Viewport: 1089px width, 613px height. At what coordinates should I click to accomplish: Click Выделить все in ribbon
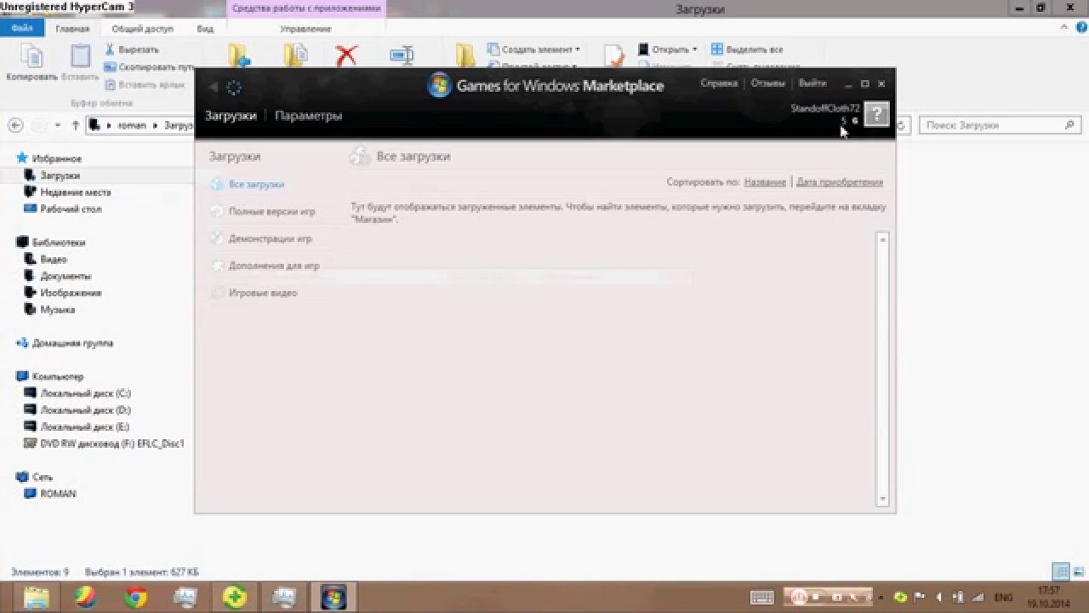(747, 49)
